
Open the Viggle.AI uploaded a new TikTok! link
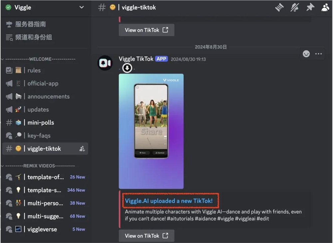[x=168, y=201]
